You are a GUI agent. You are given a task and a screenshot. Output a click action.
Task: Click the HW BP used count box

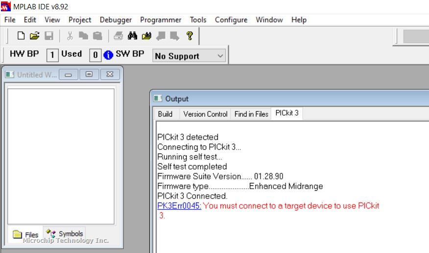coord(52,55)
